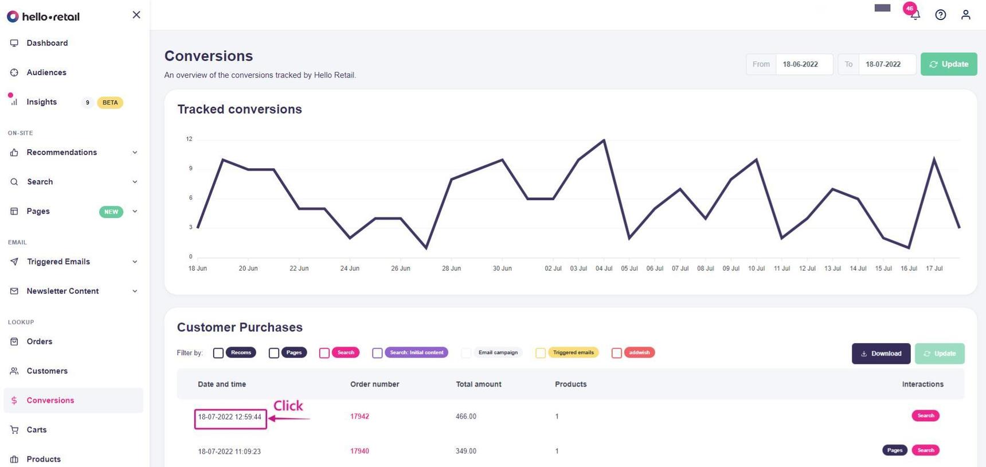Viewport: 986px width, 467px height.
Task: Click the help question mark icon
Action: 940,15
